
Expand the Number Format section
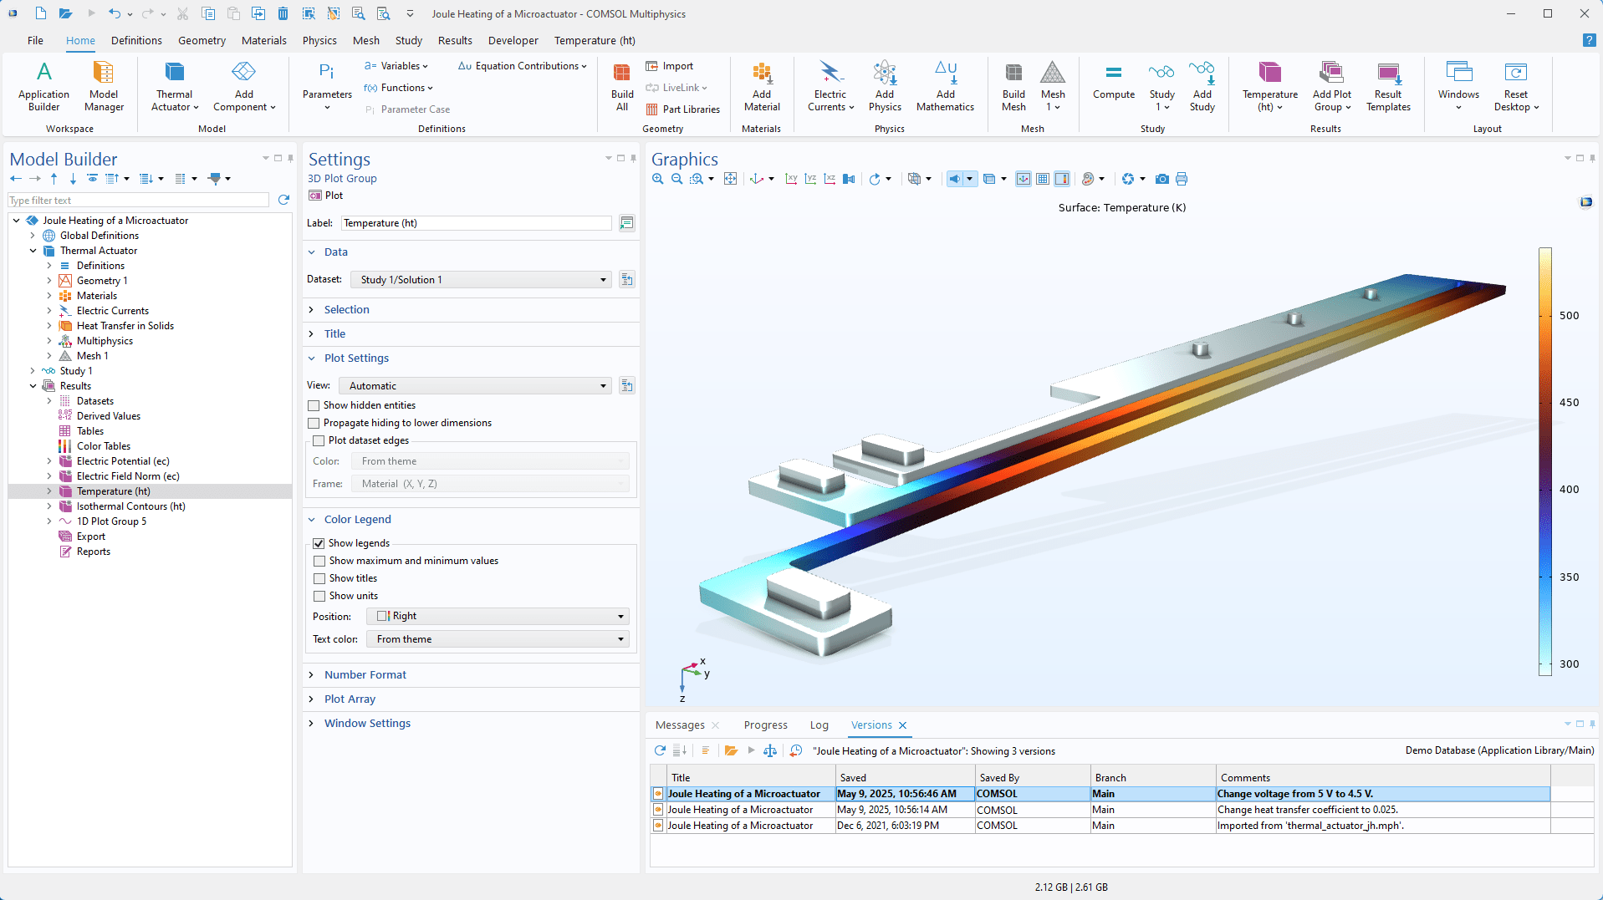point(365,674)
